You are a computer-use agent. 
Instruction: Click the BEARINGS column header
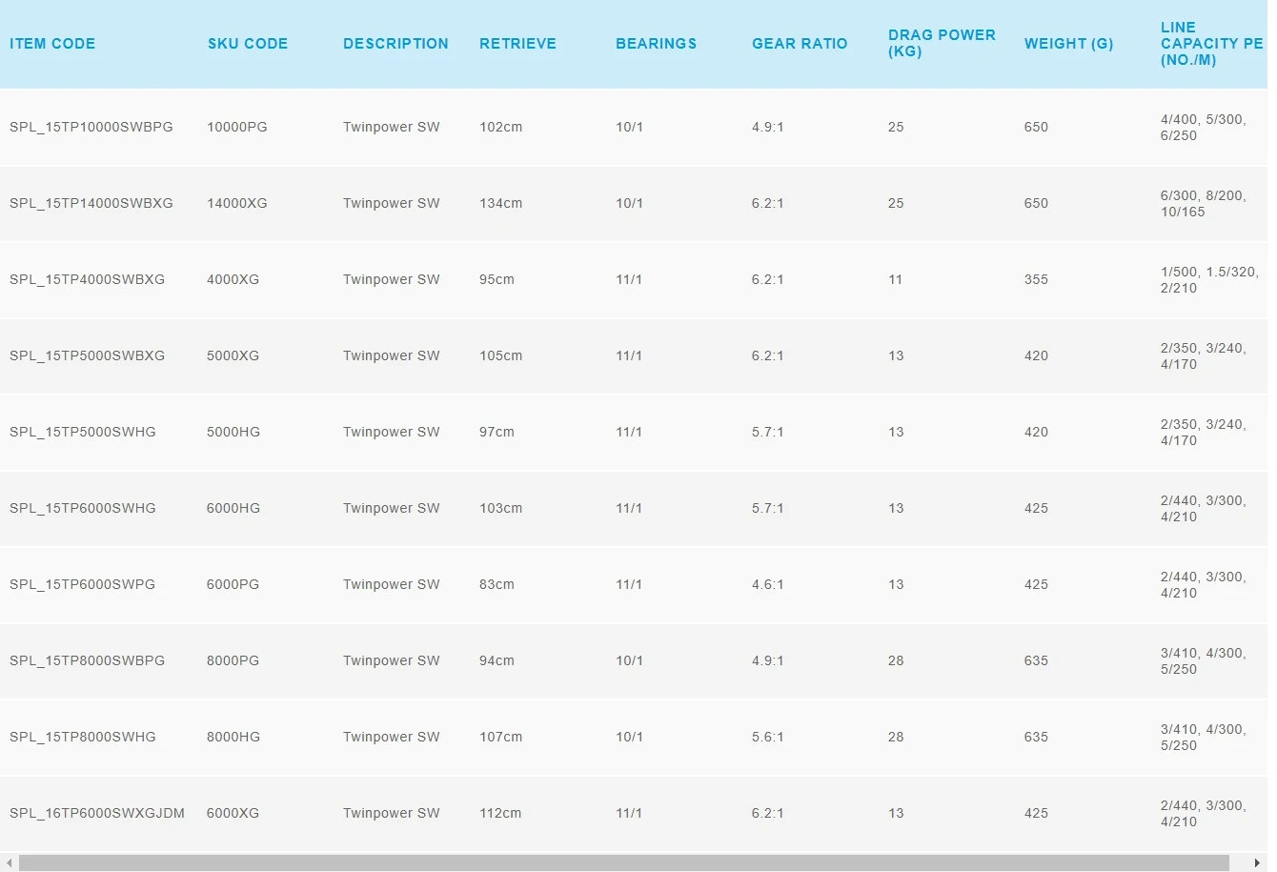click(656, 44)
